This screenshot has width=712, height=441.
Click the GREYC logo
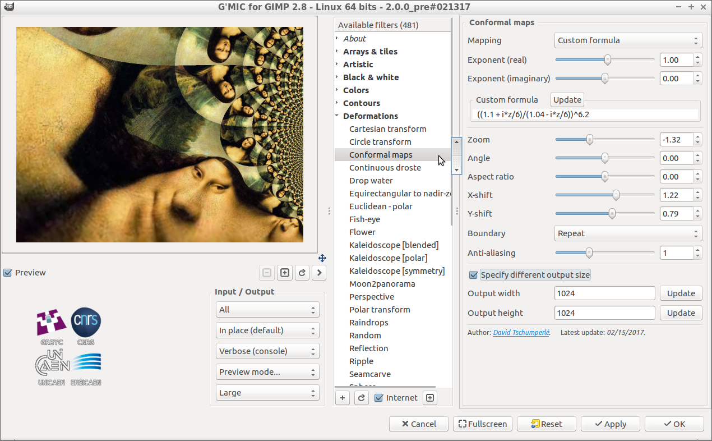(x=52, y=326)
